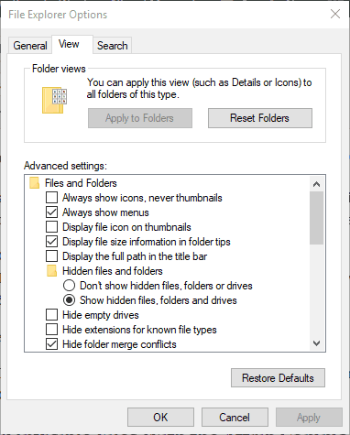Click the advanced settings scroll up arrow
350x435 pixels.
pos(317,184)
